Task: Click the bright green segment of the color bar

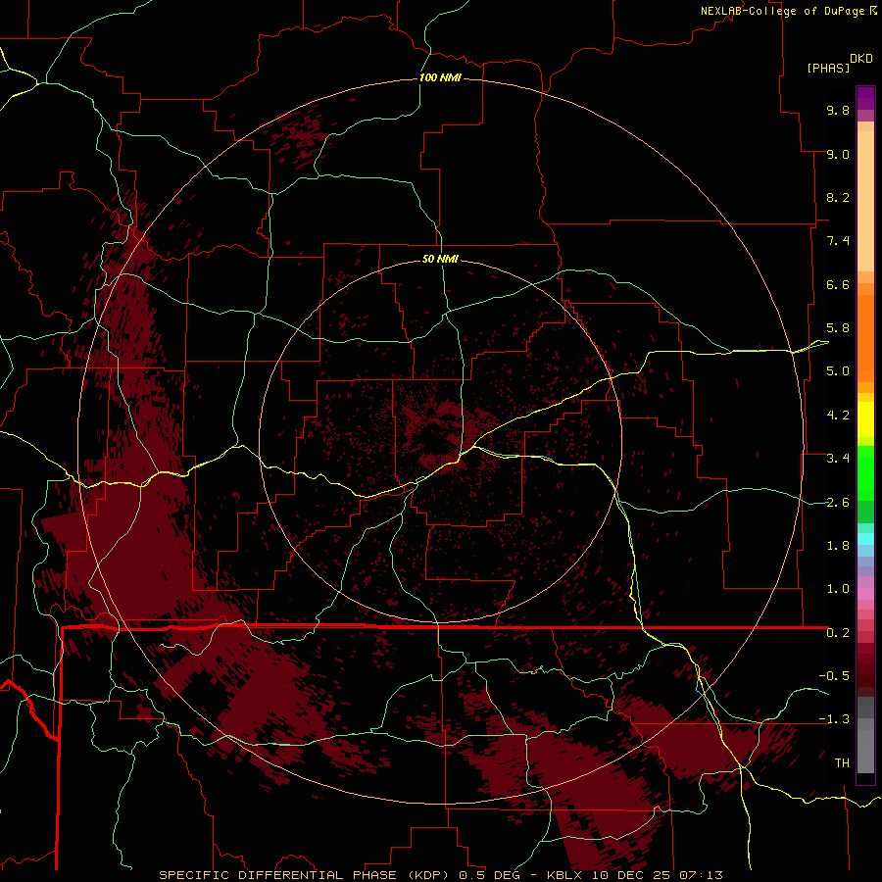Action: click(x=865, y=473)
